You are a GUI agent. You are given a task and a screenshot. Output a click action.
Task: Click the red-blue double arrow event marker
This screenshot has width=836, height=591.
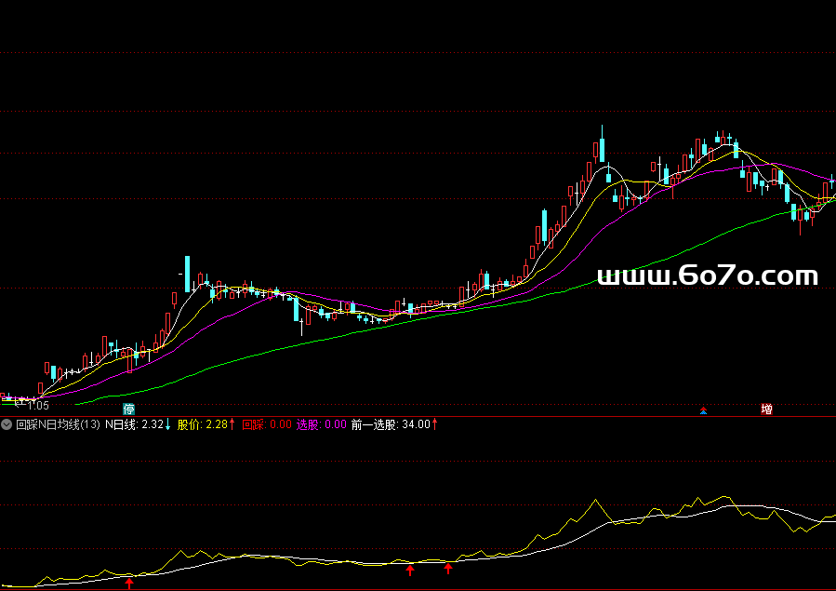(x=704, y=410)
